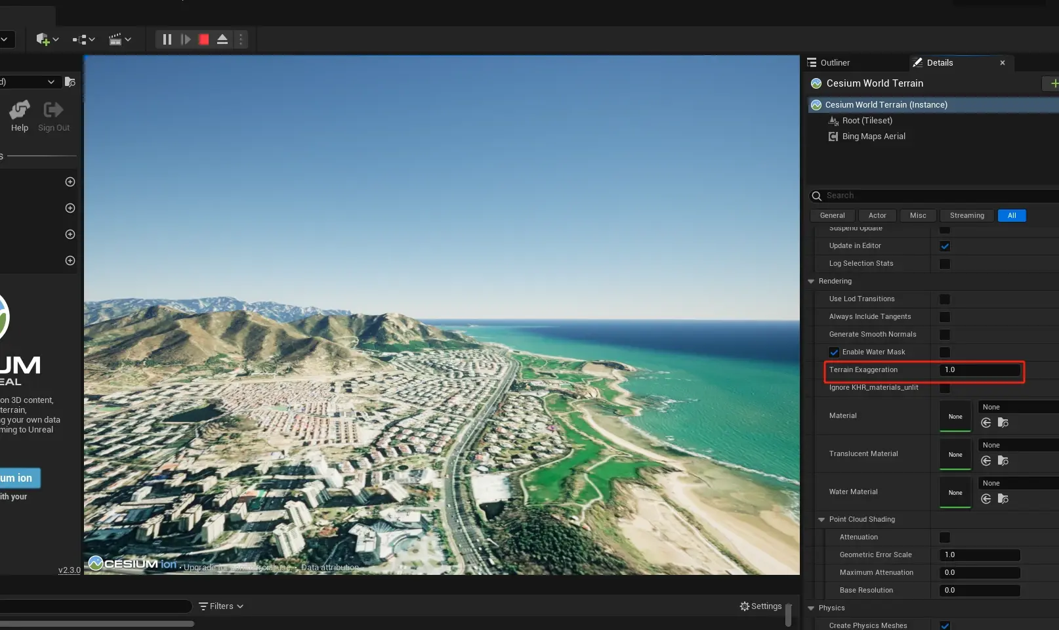
Task: Click the Cesium World Terrain actor icon
Action: coord(816,83)
